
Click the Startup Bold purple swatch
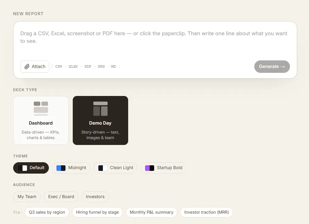150,168
